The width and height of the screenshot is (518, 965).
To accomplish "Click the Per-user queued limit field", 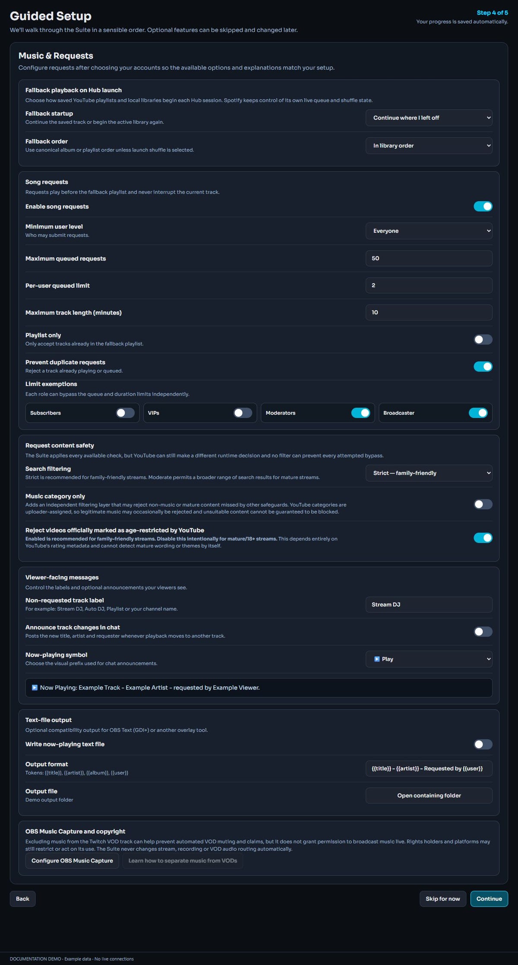I will [x=429, y=286].
